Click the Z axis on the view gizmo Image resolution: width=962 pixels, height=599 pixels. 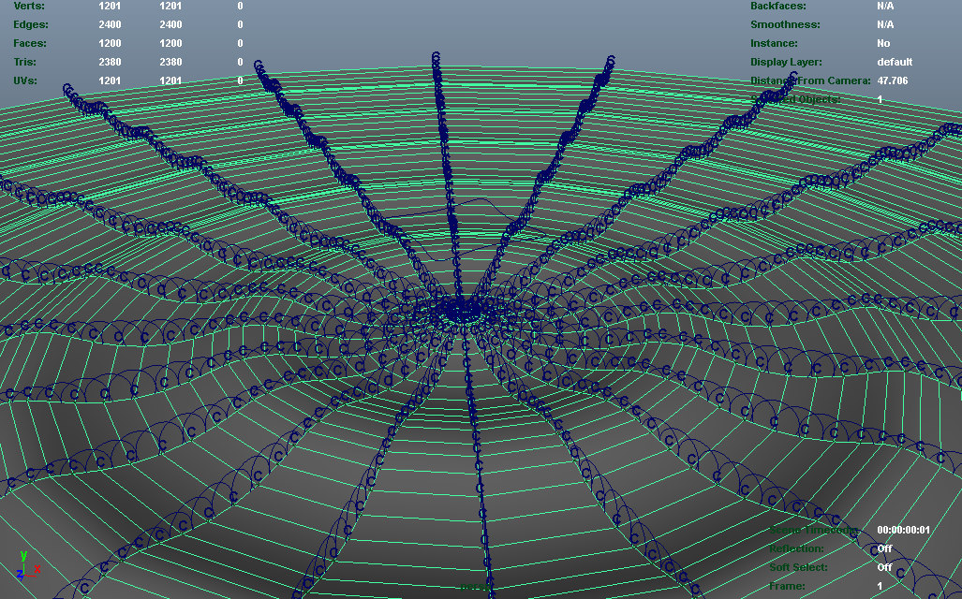(20, 576)
